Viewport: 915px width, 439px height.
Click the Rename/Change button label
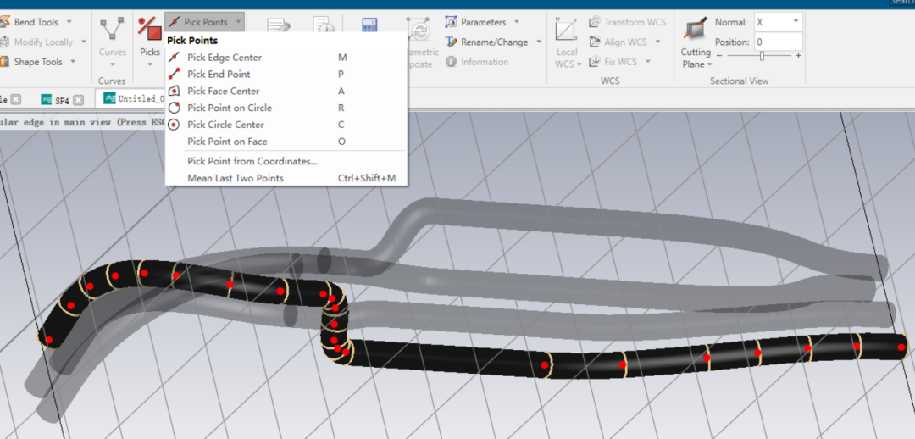coord(494,42)
